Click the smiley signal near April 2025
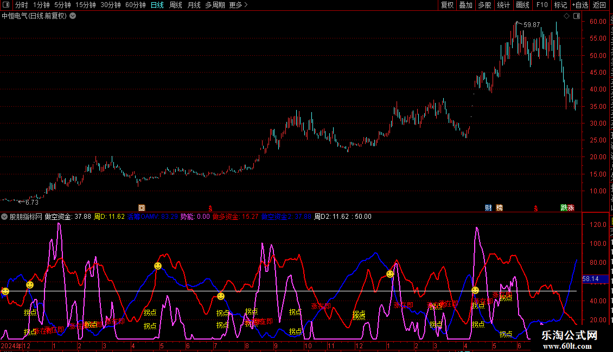Viewport: 613px width, 352px height. tap(475, 290)
